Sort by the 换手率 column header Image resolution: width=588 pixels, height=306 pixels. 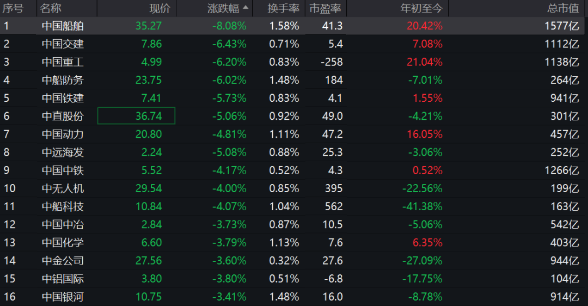click(x=283, y=8)
